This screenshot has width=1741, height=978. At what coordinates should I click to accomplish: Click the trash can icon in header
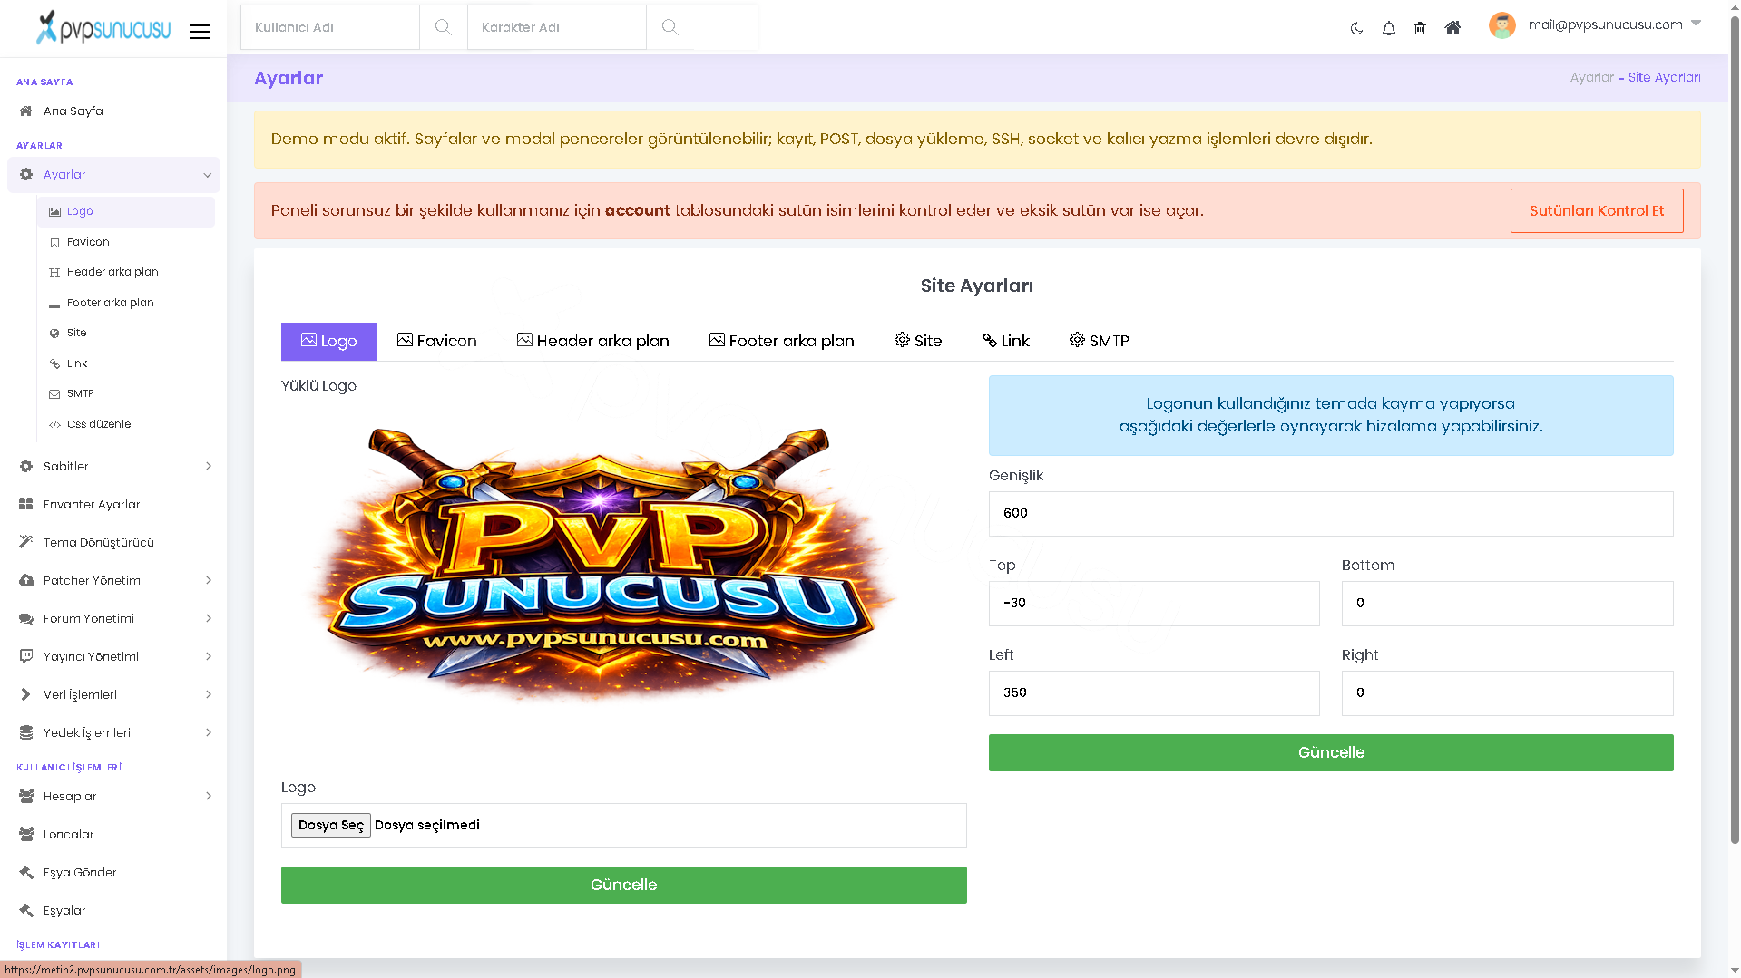tap(1420, 28)
